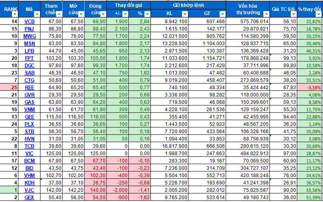This screenshot has width=323, height=202.
Task: Open the Mã column filter dropdown
Action: click(x=37, y=14)
